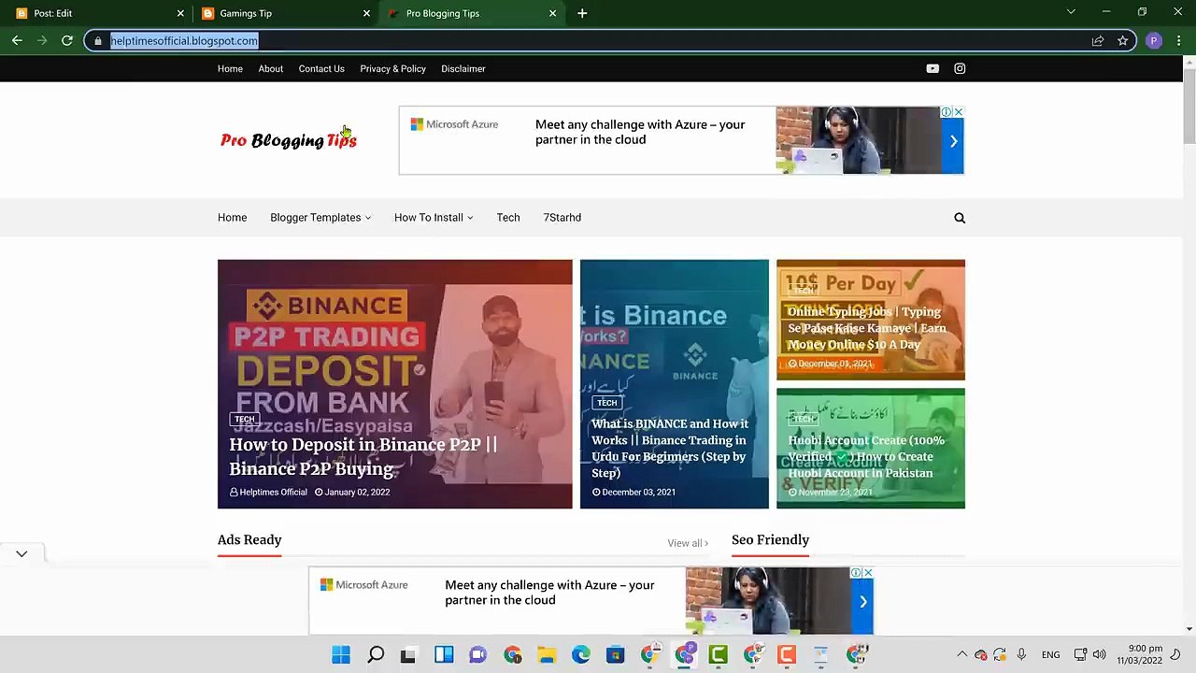The height and width of the screenshot is (673, 1196).
Task: Open the Disclaimer link
Action: click(463, 68)
